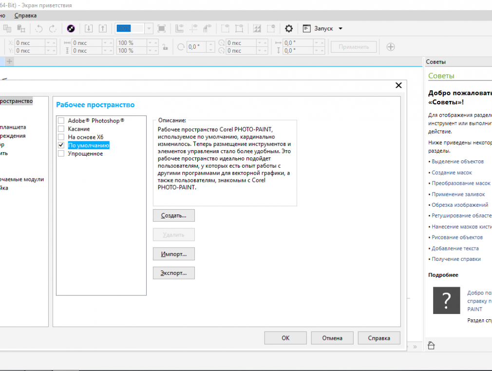Click the horizontal scale percent spinner
The width and height of the screenshot is (492, 371).
pyautogui.click(x=153, y=43)
